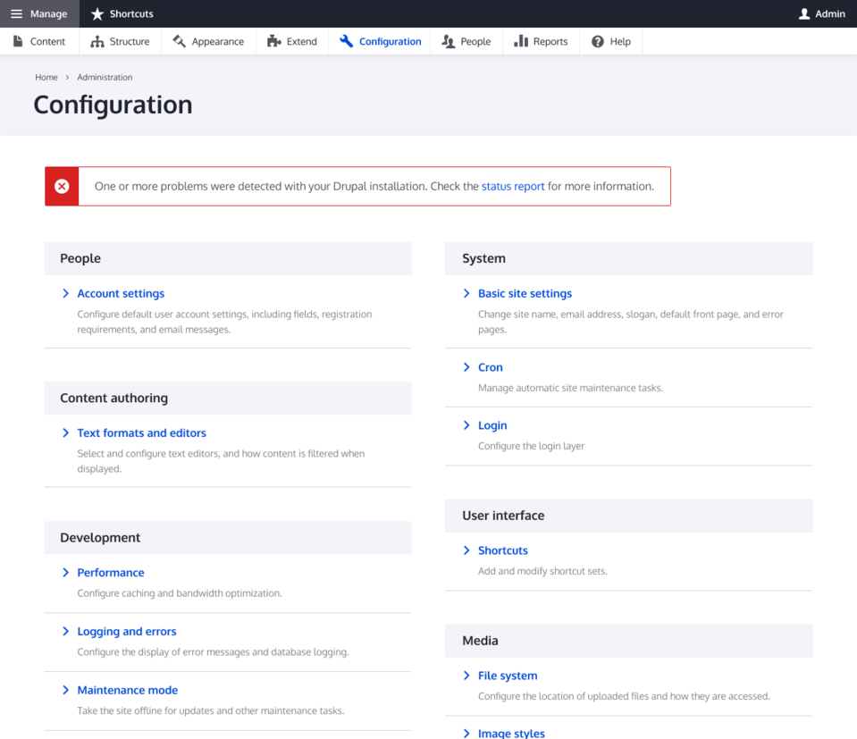Screen dimensions: 857x739
Task: Toggle the Manage toolbar tab
Action: (39, 13)
